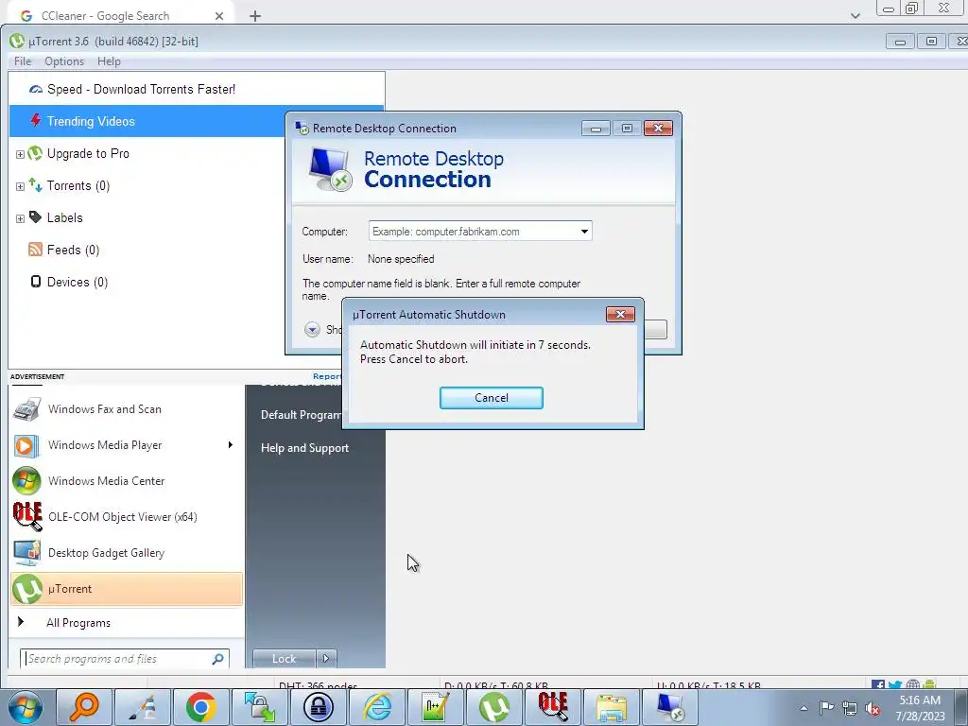Launch µTorrent from Start menu
Image resolution: width=968 pixels, height=726 pixels.
coord(127,589)
